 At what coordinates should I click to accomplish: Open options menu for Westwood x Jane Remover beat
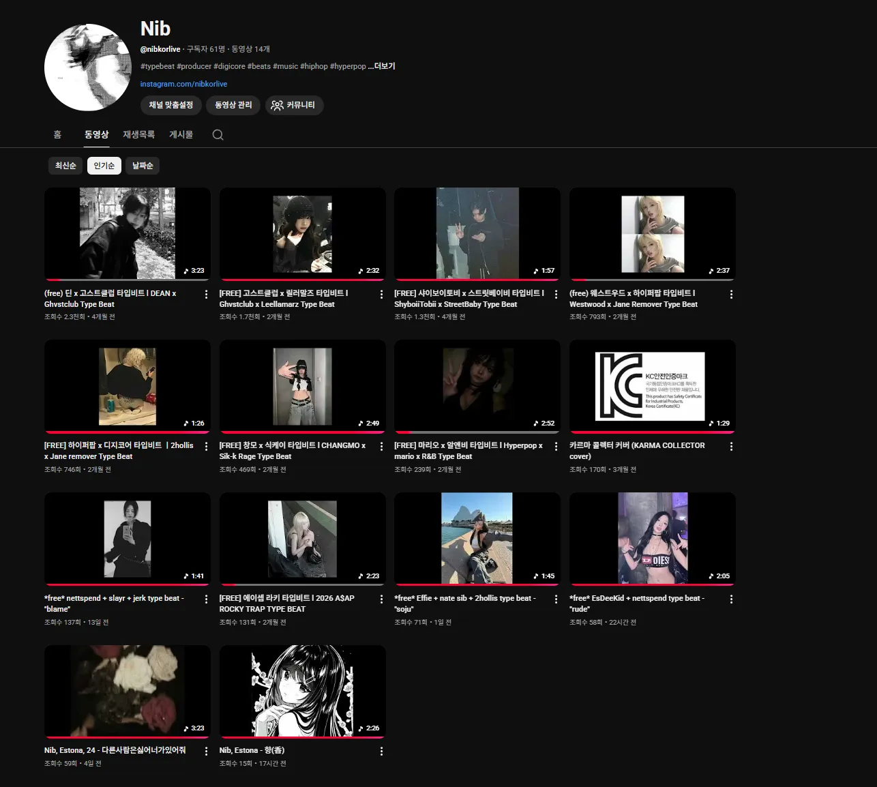coord(731,295)
